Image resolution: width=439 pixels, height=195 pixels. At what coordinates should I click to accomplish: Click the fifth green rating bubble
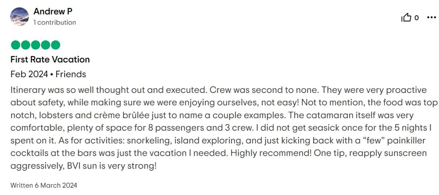pos(55,45)
